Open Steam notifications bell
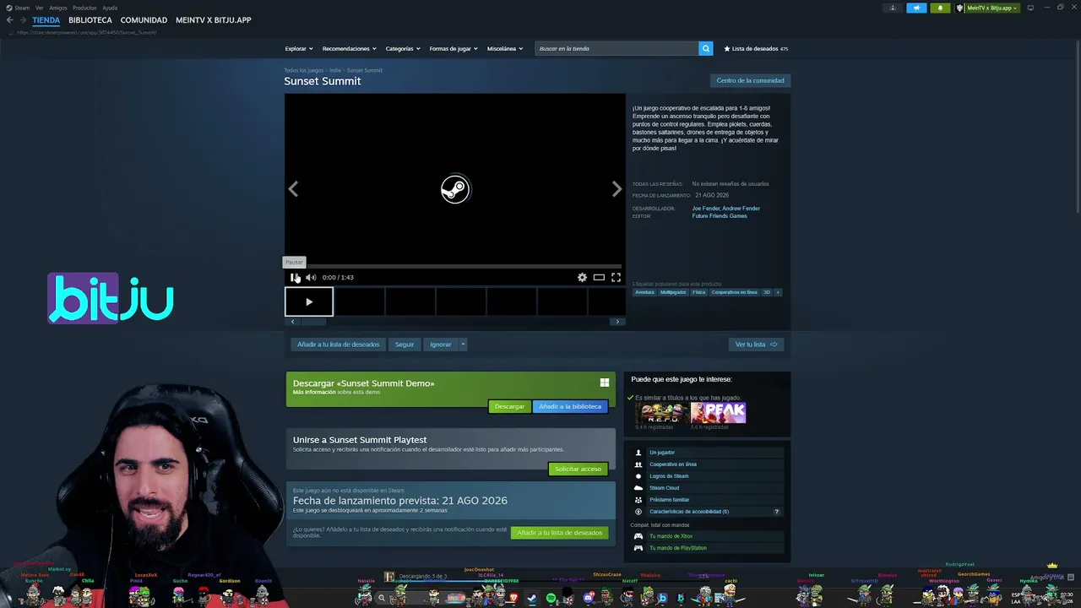 [940, 8]
